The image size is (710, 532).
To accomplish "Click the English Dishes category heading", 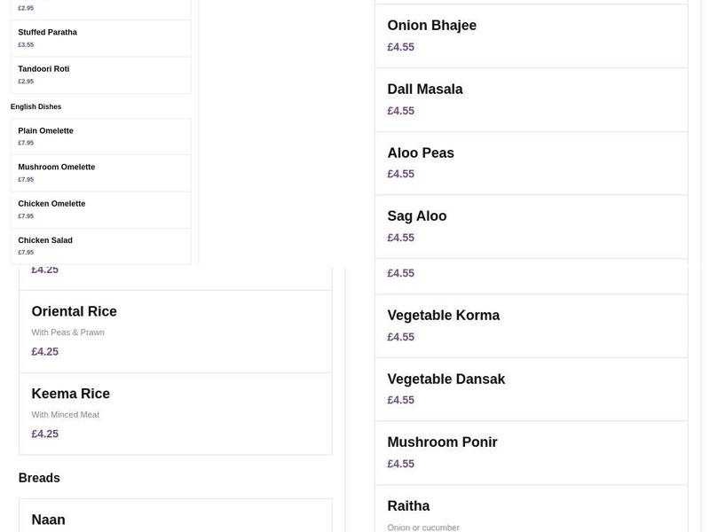I will click(35, 106).
